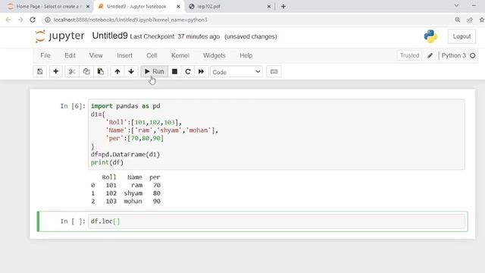Screen dimensions: 485x273
Task: Insert a cell below with plus icon
Action: point(55,71)
